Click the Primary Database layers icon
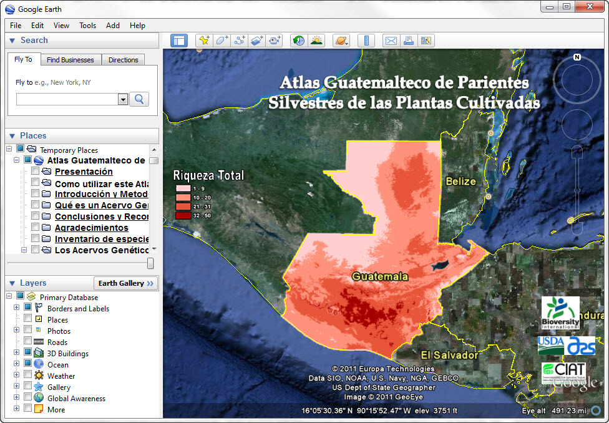609x423 pixels. 31,297
